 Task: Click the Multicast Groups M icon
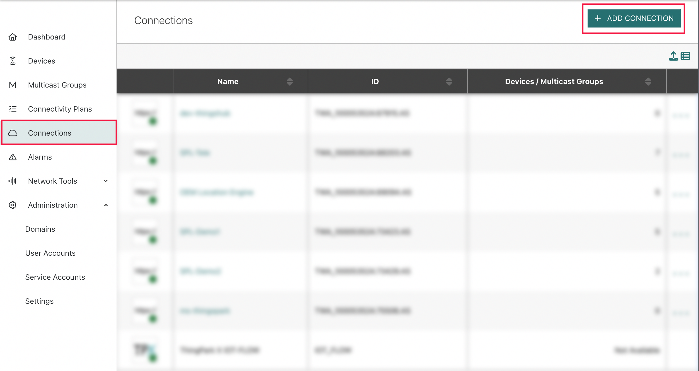click(x=13, y=85)
